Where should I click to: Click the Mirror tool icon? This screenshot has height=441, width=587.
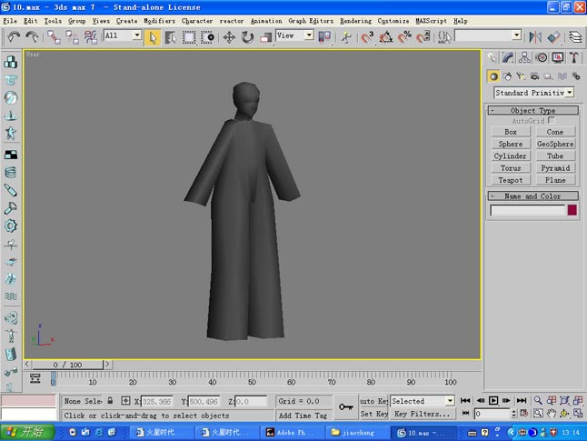tap(535, 37)
